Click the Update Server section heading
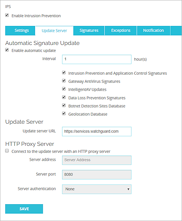182x221 pixels. (x=24, y=122)
